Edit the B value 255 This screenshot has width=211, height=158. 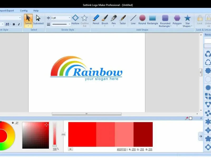tap(150, 149)
